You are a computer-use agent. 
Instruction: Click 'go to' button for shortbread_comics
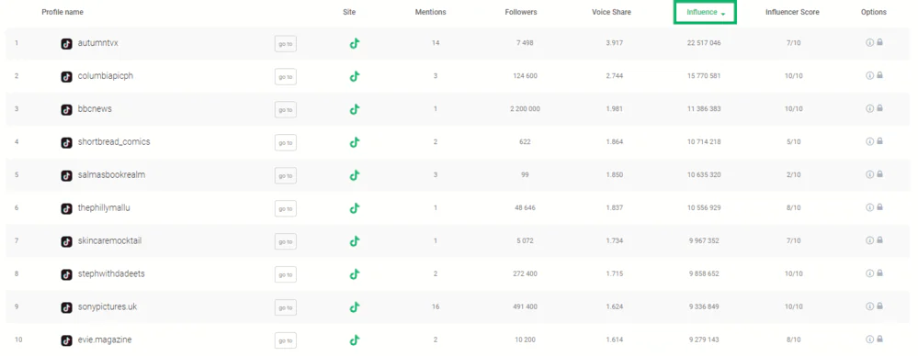[286, 142]
